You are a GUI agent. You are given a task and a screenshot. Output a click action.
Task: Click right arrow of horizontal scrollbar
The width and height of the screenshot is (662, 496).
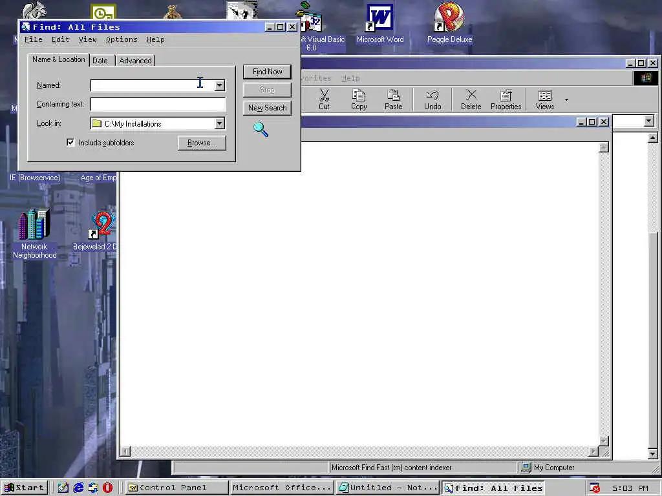593,451
